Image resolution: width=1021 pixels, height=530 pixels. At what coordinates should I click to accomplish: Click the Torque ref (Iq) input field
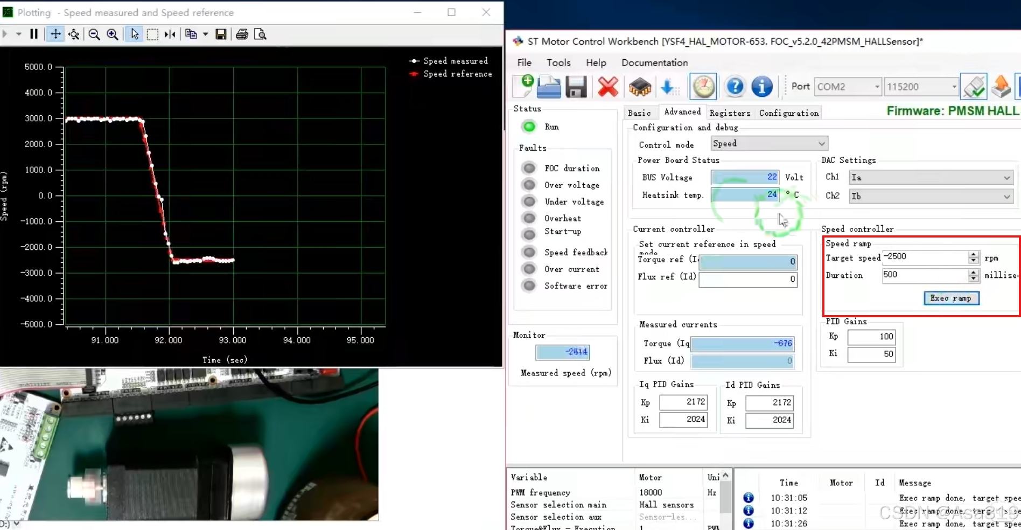748,262
